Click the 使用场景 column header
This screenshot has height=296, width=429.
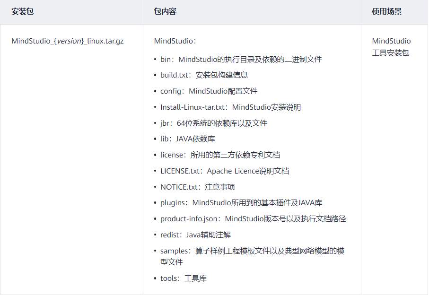click(386, 11)
